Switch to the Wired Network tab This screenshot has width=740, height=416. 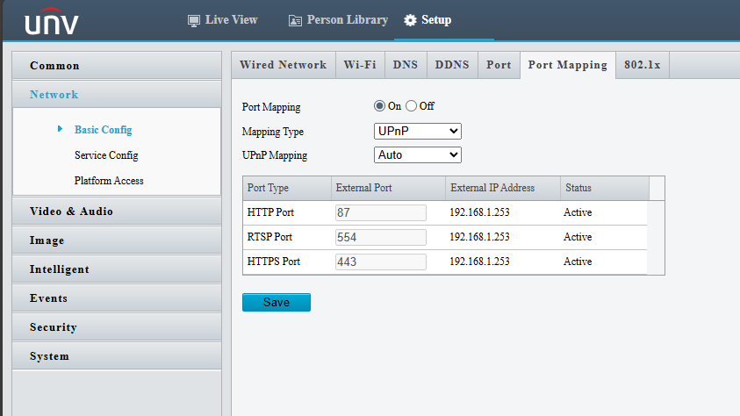[284, 65]
